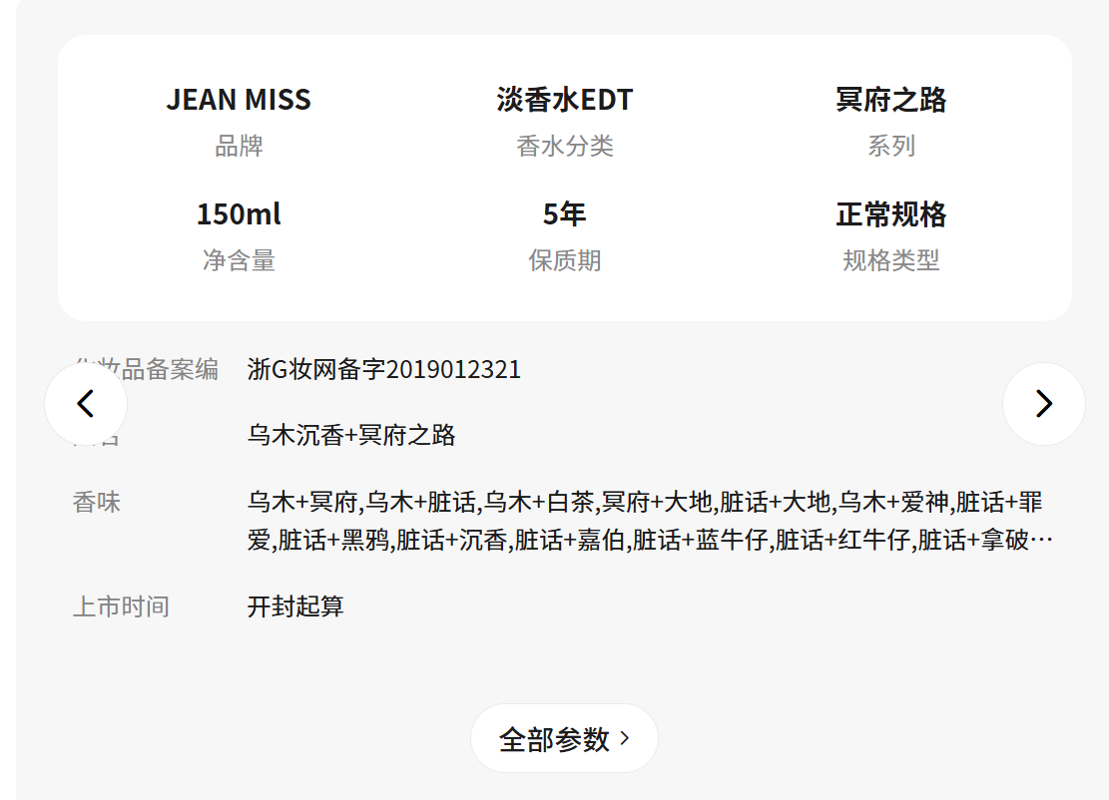Viewport: 1109px width, 800px height.
Task: Select the 淡香水EDT perfume category value
Action: (565, 100)
